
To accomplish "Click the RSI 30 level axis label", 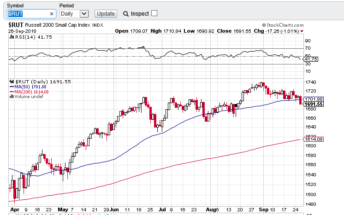I will click(x=308, y=64).
